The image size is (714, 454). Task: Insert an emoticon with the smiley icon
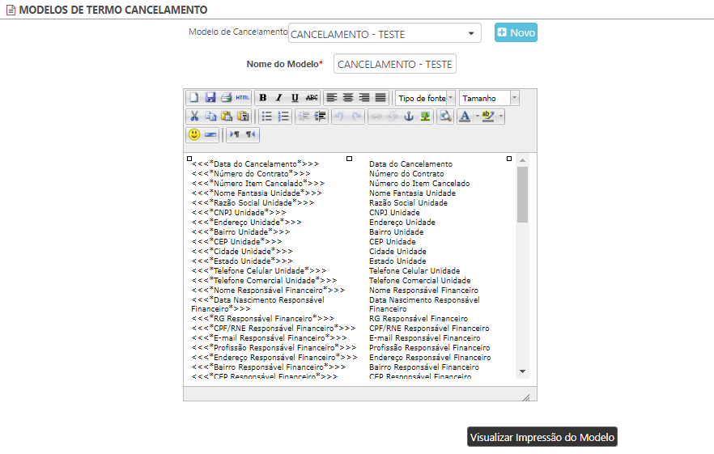(194, 134)
